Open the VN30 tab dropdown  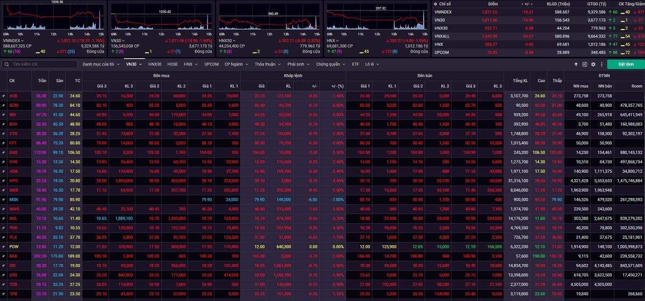coord(140,64)
